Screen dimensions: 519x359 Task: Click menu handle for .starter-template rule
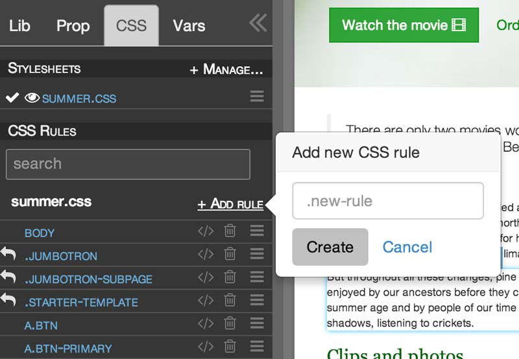click(257, 300)
